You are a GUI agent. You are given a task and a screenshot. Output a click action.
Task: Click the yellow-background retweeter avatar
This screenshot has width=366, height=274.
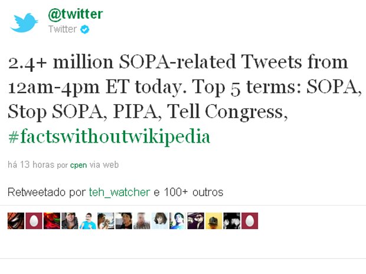[x=213, y=220]
